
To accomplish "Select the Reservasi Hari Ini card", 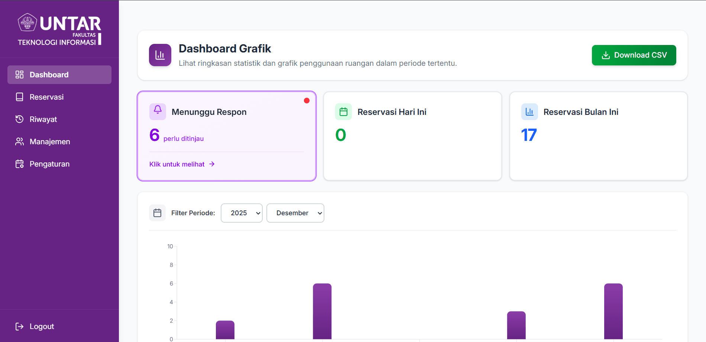I will [x=412, y=136].
